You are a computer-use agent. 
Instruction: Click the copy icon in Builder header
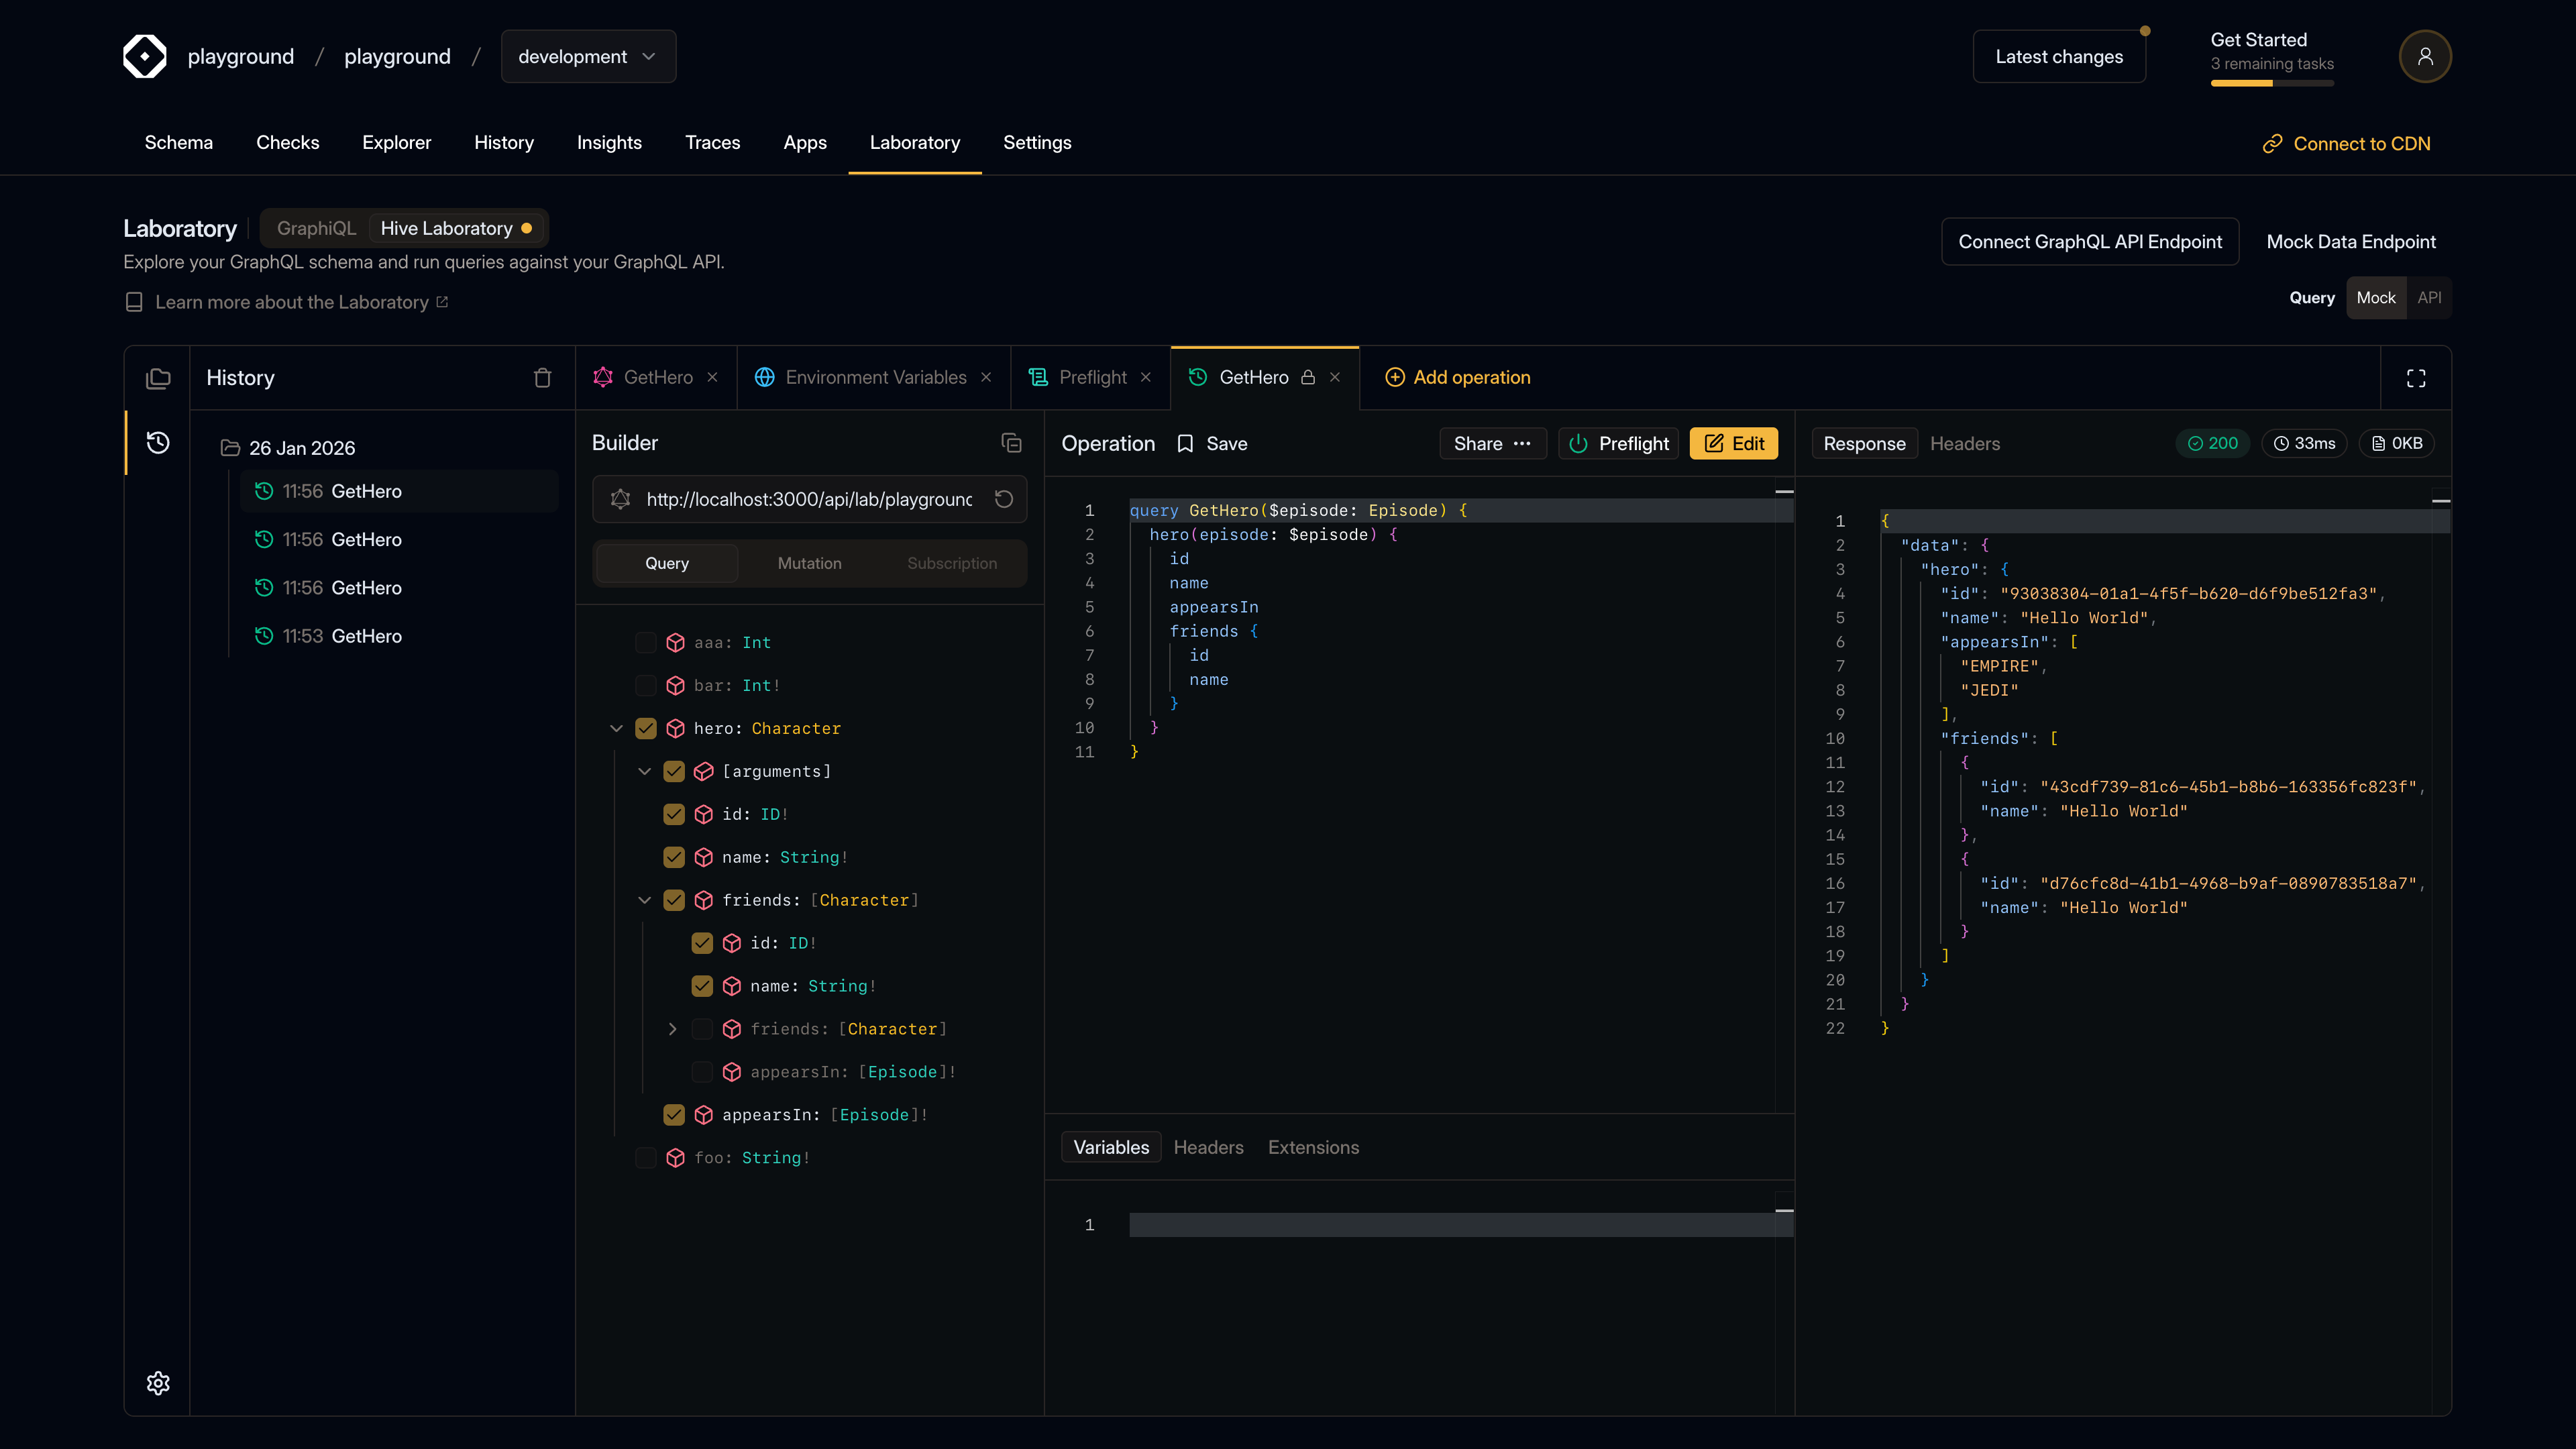coord(1011,443)
